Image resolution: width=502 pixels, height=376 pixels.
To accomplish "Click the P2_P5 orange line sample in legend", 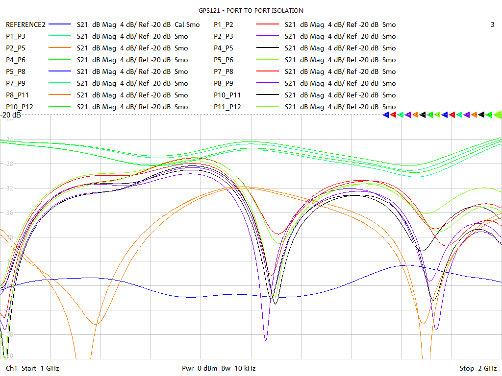I will [60, 48].
